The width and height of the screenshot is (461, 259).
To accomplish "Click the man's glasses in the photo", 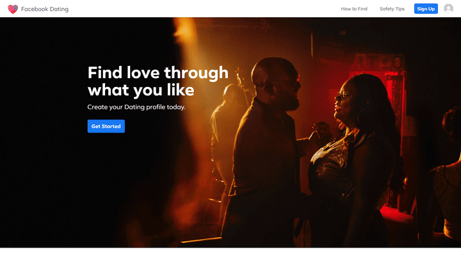I will [x=282, y=86].
